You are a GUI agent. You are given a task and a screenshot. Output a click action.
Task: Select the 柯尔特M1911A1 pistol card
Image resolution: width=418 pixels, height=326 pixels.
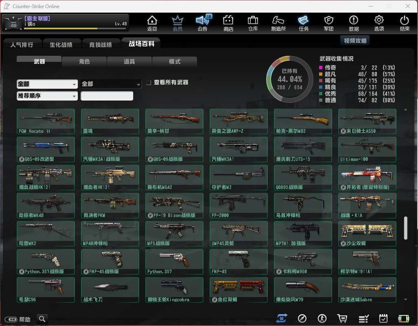(x=367, y=262)
